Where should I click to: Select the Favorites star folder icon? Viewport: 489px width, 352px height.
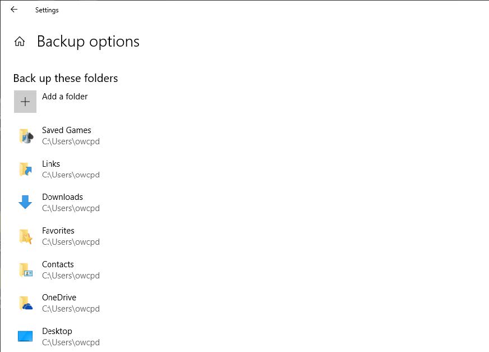coord(25,236)
